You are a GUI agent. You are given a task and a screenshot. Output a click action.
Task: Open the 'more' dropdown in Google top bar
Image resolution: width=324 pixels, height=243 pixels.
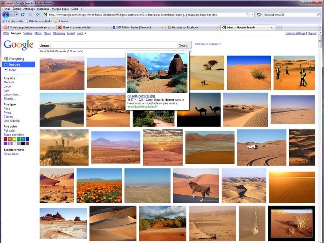pyautogui.click(x=81, y=34)
